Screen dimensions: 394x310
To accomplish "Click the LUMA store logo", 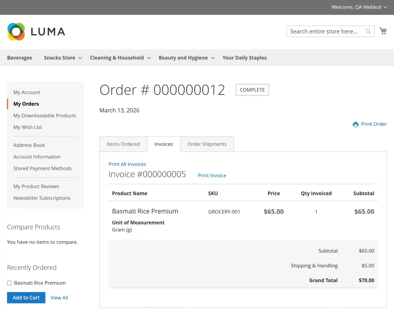I will pos(36,31).
